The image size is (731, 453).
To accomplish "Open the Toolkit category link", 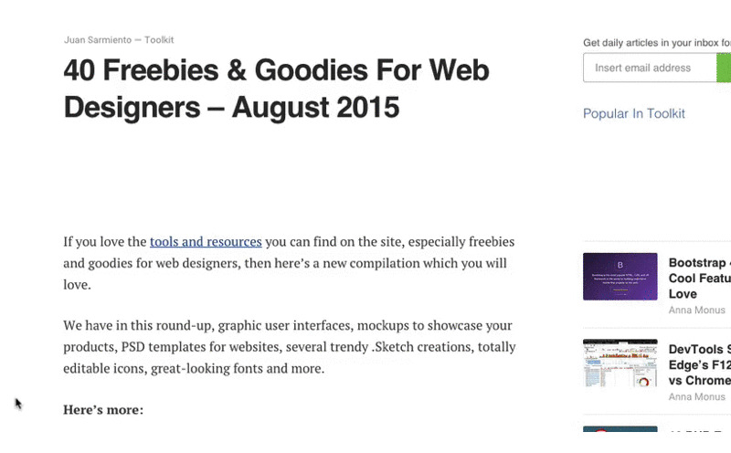I will click(159, 40).
